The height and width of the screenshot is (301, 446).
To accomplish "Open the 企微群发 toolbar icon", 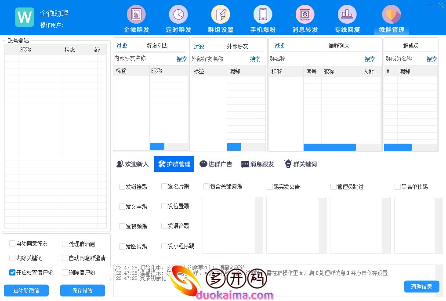I will coord(136,15).
